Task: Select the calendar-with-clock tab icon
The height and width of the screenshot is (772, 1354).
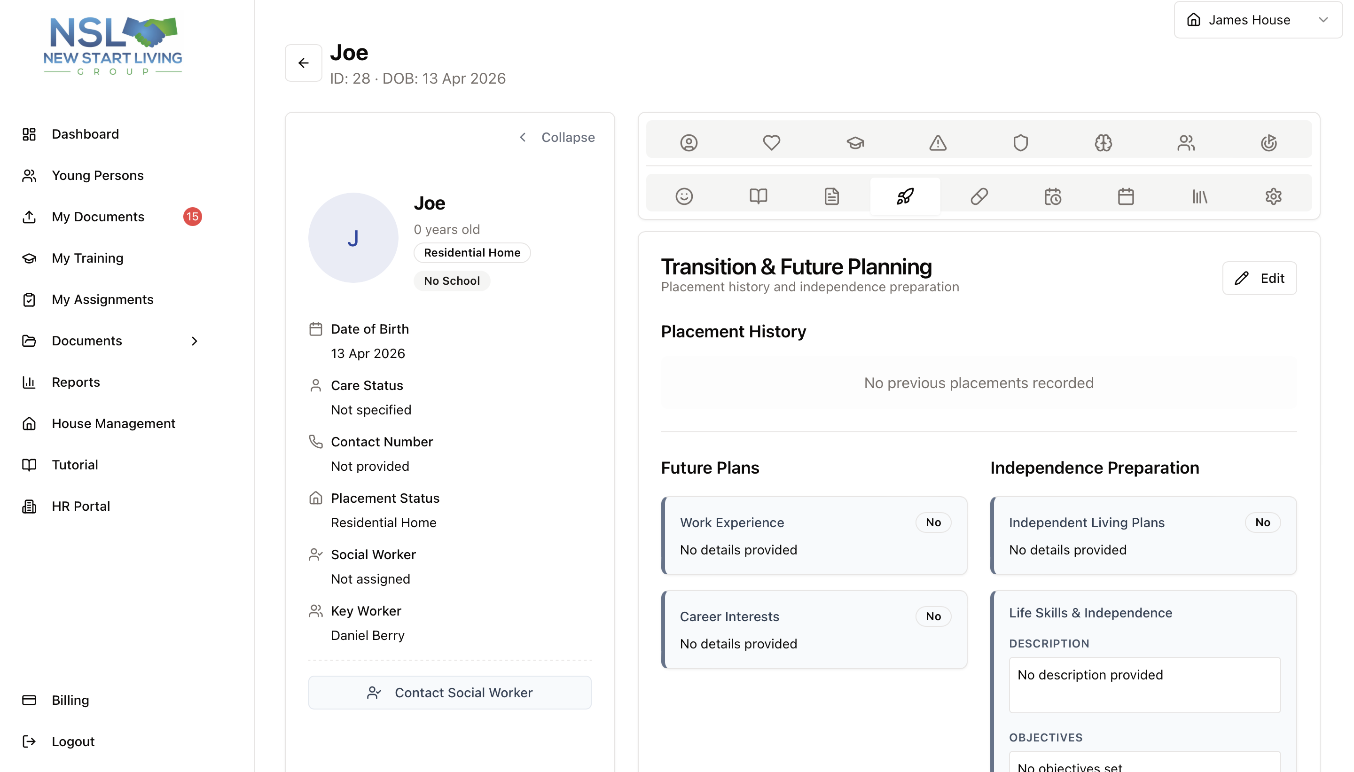Action: [1052, 196]
